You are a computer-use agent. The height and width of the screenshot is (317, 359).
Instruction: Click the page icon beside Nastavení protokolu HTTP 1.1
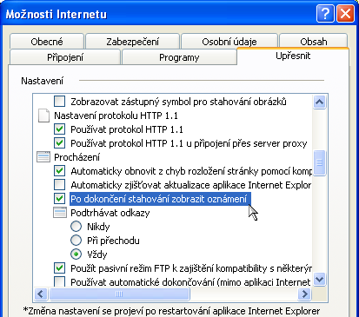tap(43, 116)
